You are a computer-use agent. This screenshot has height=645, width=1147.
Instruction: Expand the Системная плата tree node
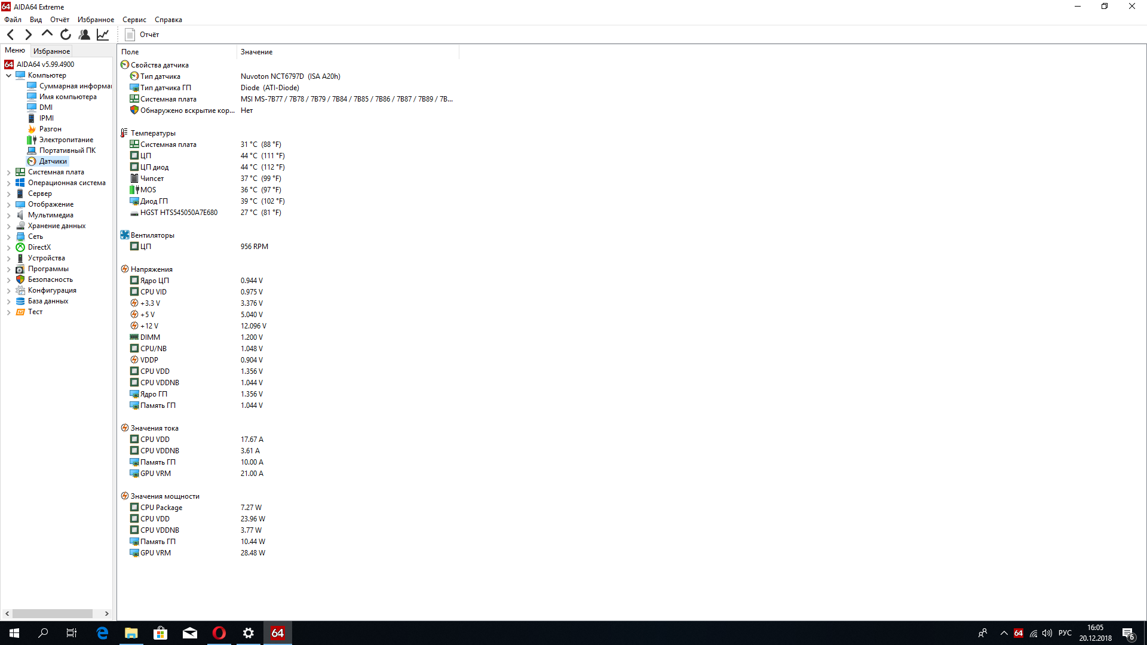click(x=8, y=172)
